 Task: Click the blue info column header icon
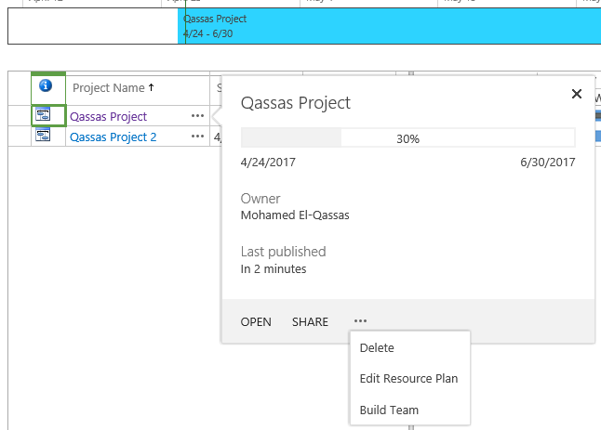tap(46, 86)
